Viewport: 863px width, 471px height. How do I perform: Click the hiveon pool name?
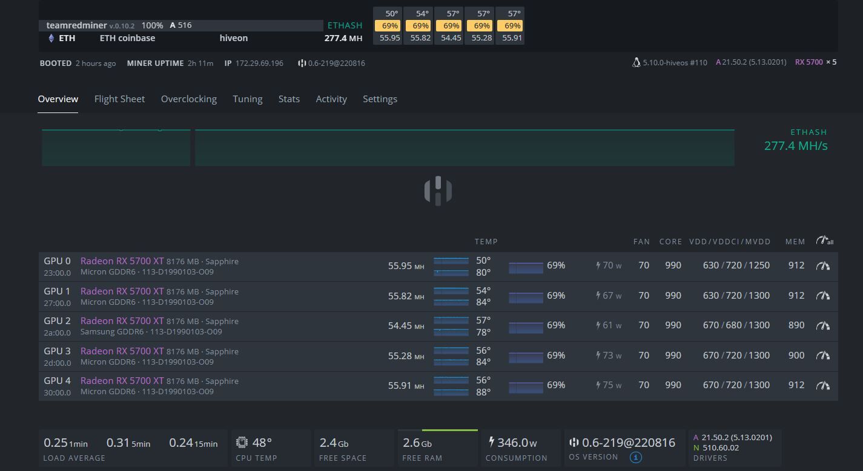[234, 38]
